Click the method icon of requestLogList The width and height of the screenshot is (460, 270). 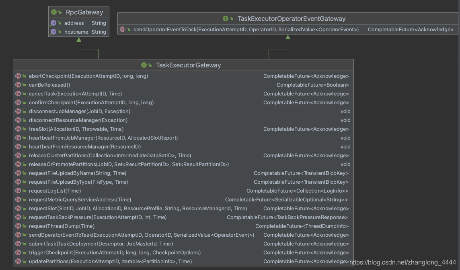point(18,190)
